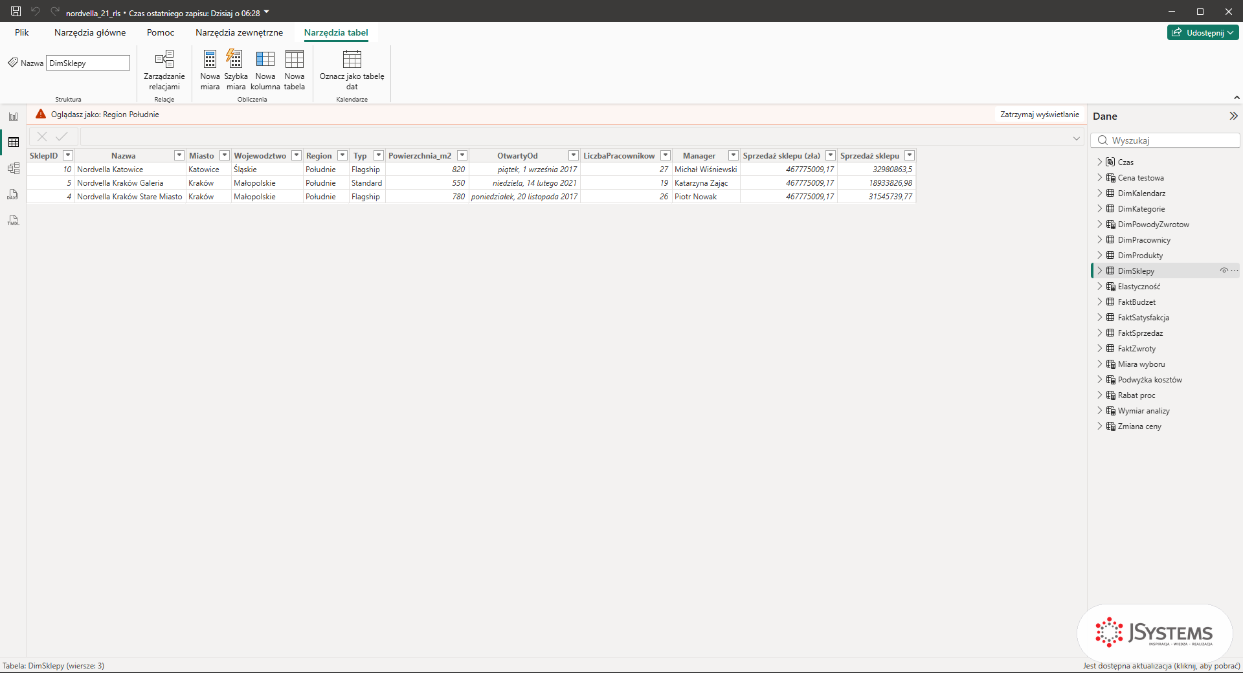Cancel formula with X icon
Screen dimensions: 1243x673
(42, 137)
